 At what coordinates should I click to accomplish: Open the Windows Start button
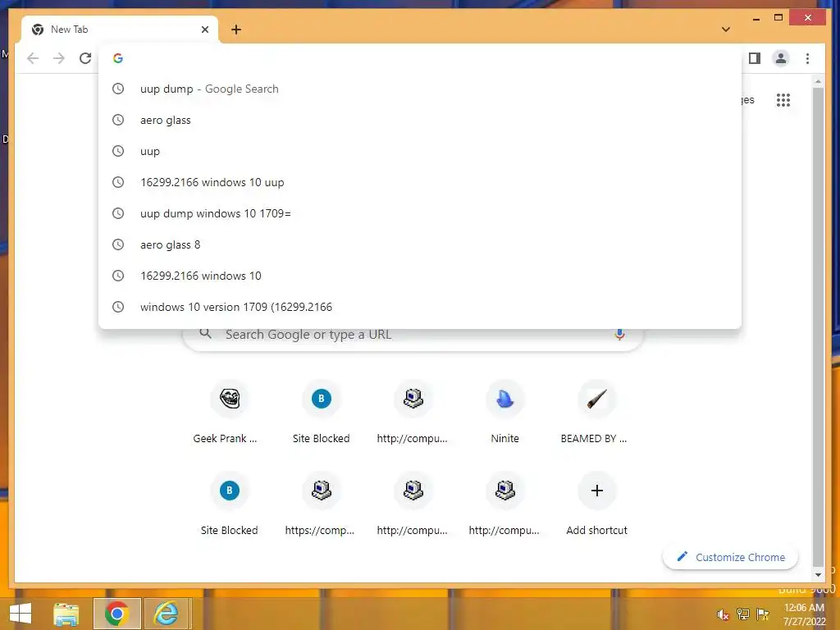tap(21, 614)
